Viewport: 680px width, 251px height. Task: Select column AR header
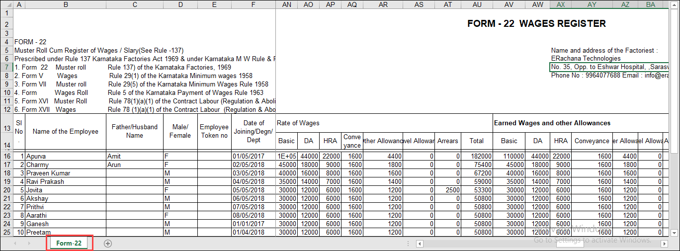[383, 4]
